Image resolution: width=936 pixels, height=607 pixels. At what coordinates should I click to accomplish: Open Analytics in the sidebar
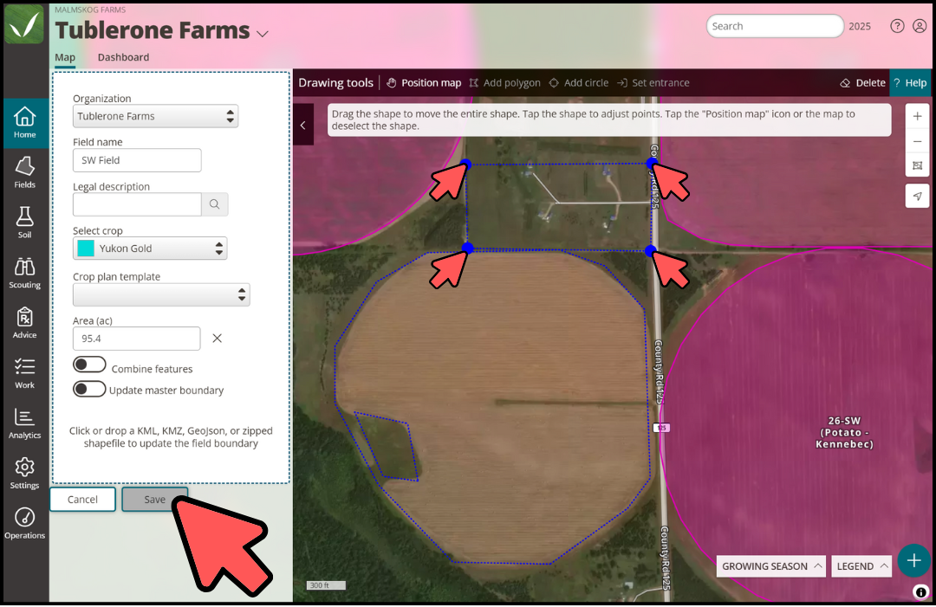(24, 423)
